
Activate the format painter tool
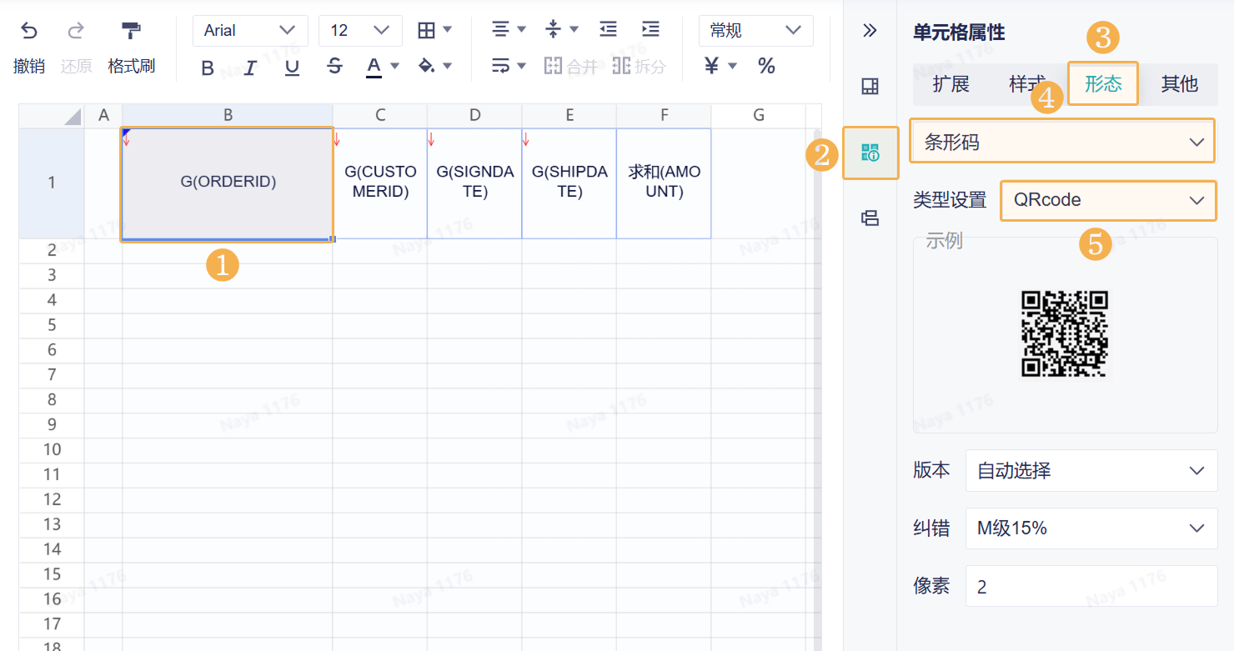click(x=131, y=31)
